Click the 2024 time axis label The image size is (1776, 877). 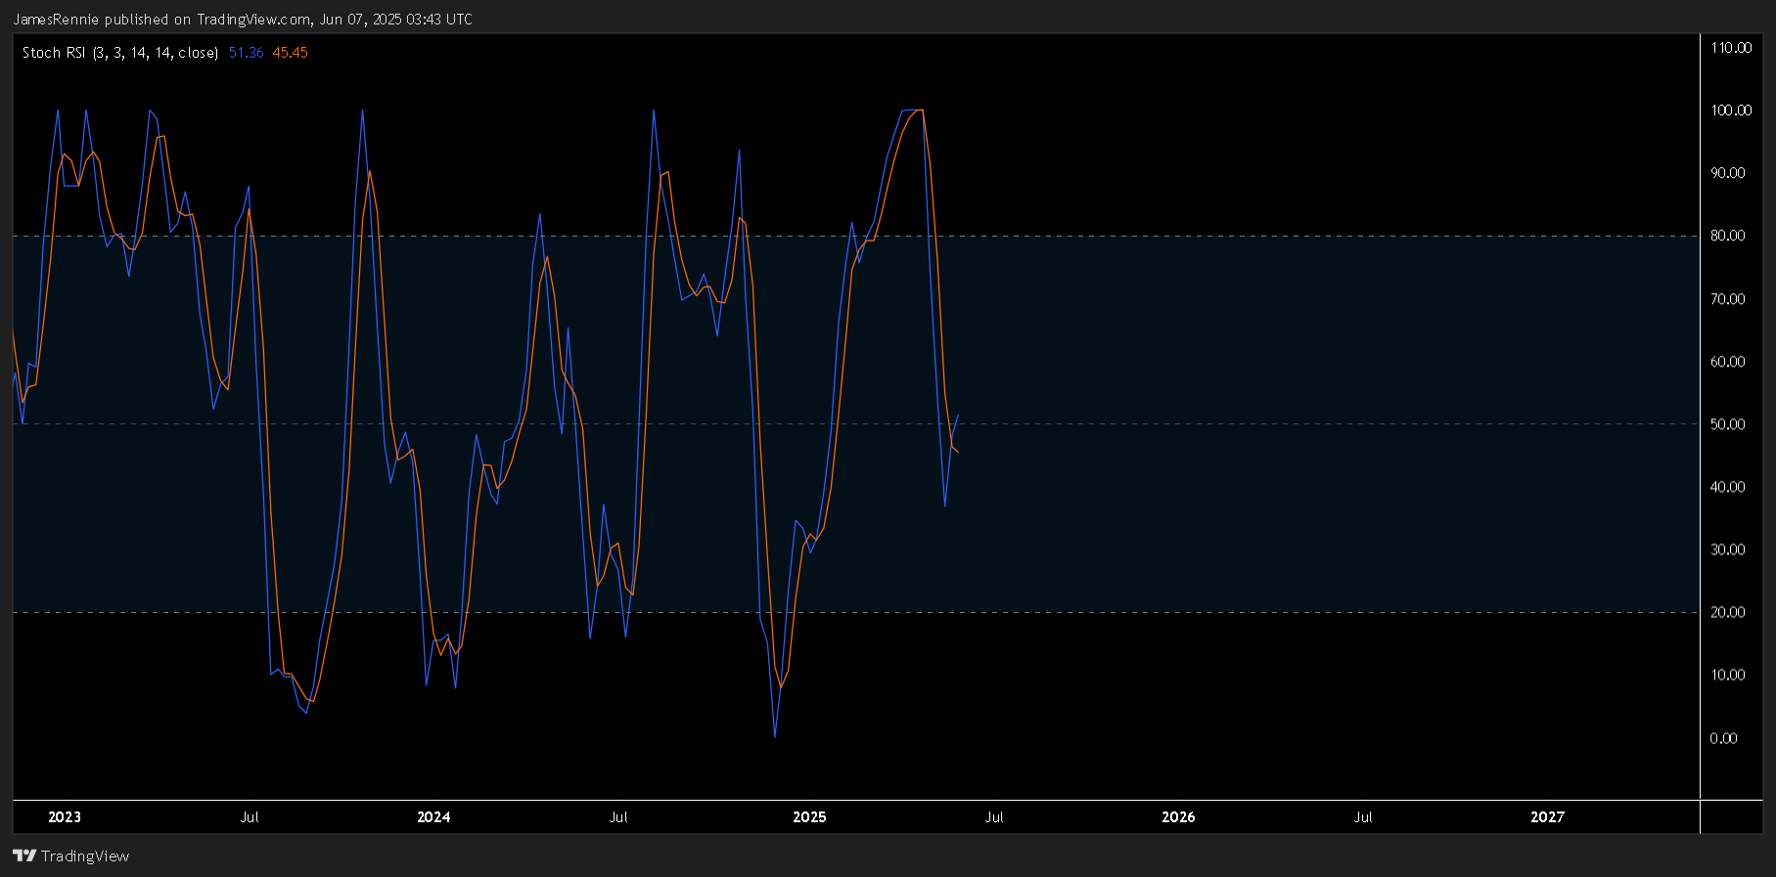pos(433,817)
